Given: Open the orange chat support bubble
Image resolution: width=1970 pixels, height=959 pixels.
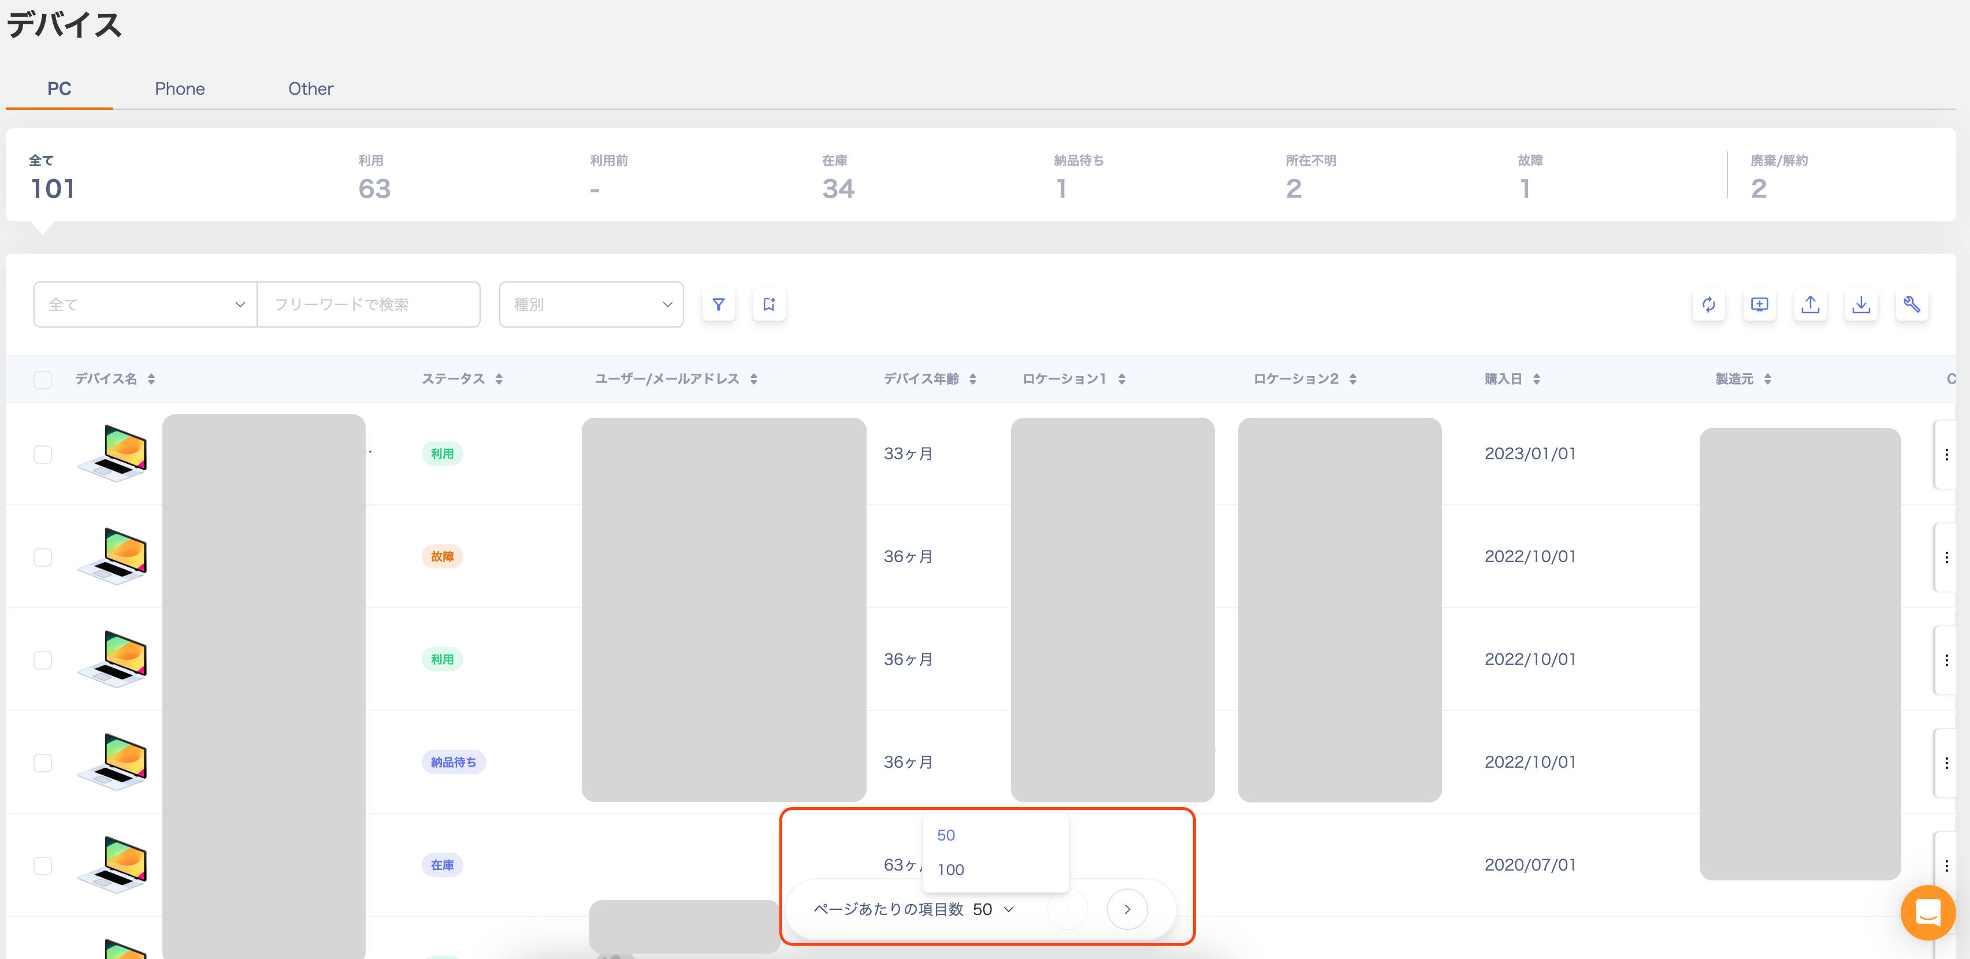Looking at the screenshot, I should 1927,912.
